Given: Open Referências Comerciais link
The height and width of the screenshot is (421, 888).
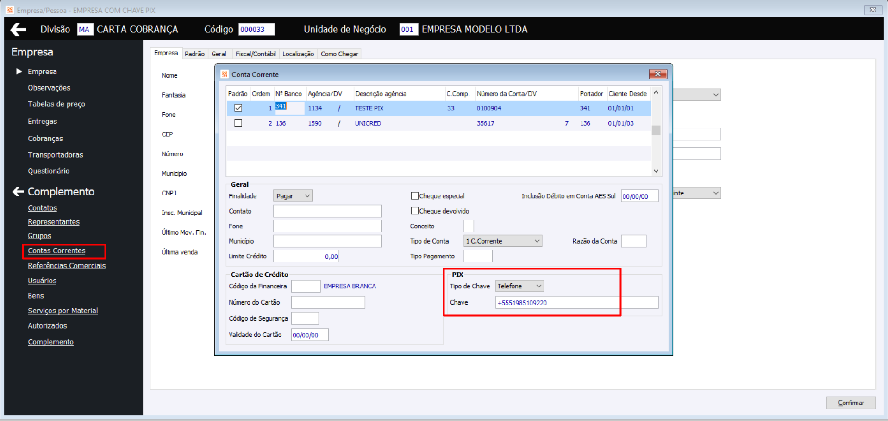Looking at the screenshot, I should click(67, 266).
